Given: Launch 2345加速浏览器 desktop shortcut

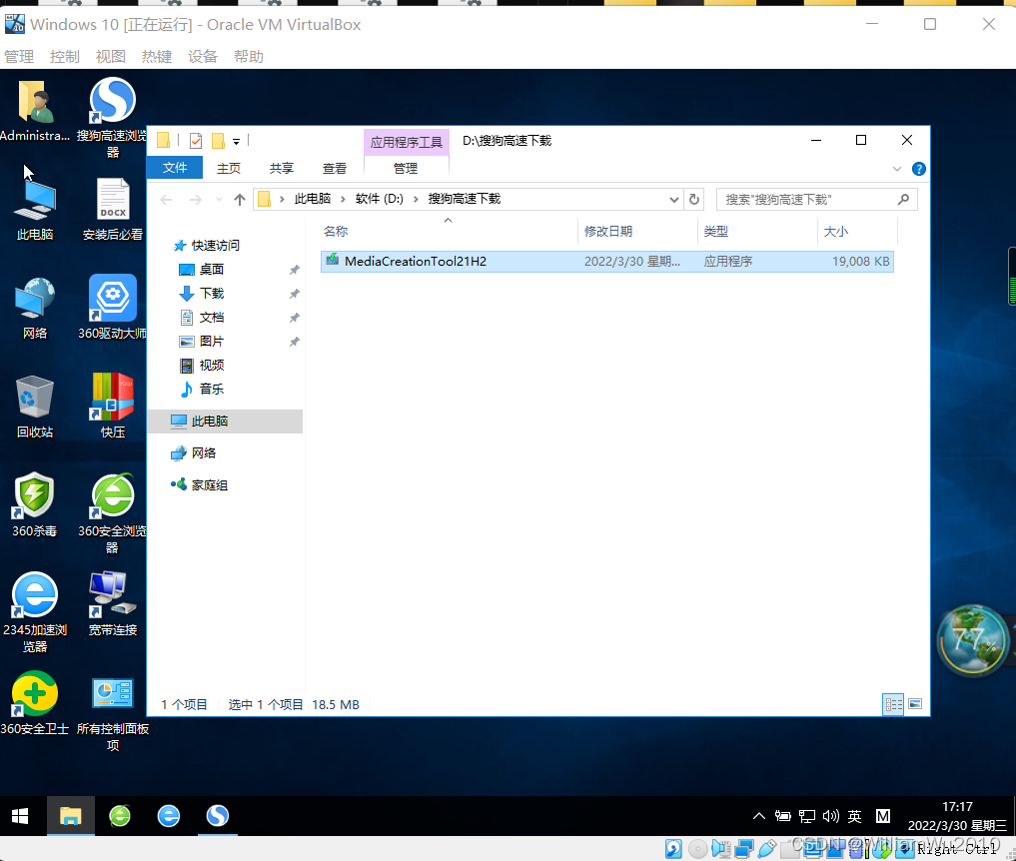Looking at the screenshot, I should pos(35,611).
